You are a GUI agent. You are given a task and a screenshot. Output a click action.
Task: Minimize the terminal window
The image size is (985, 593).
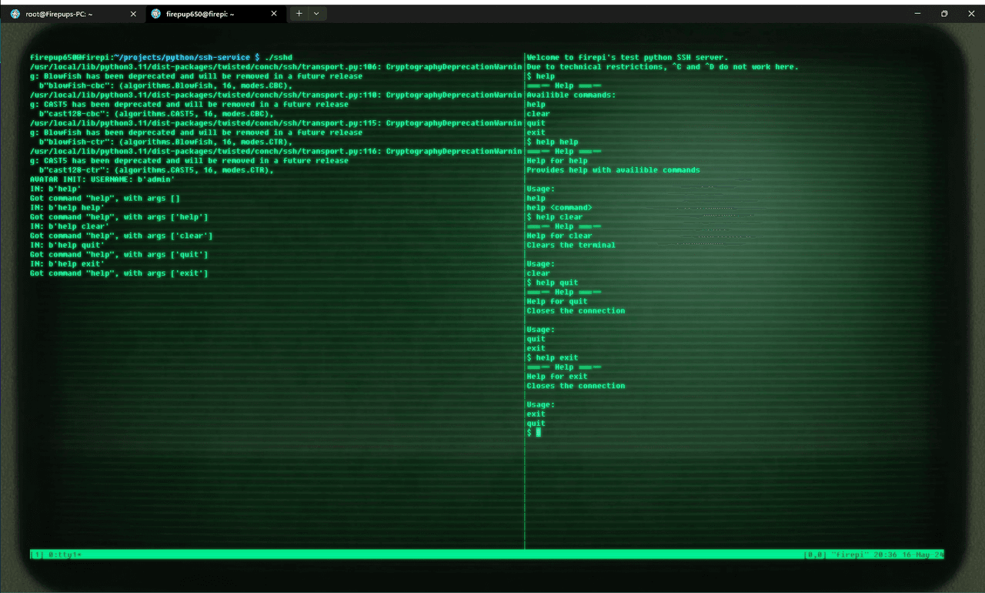coord(917,13)
